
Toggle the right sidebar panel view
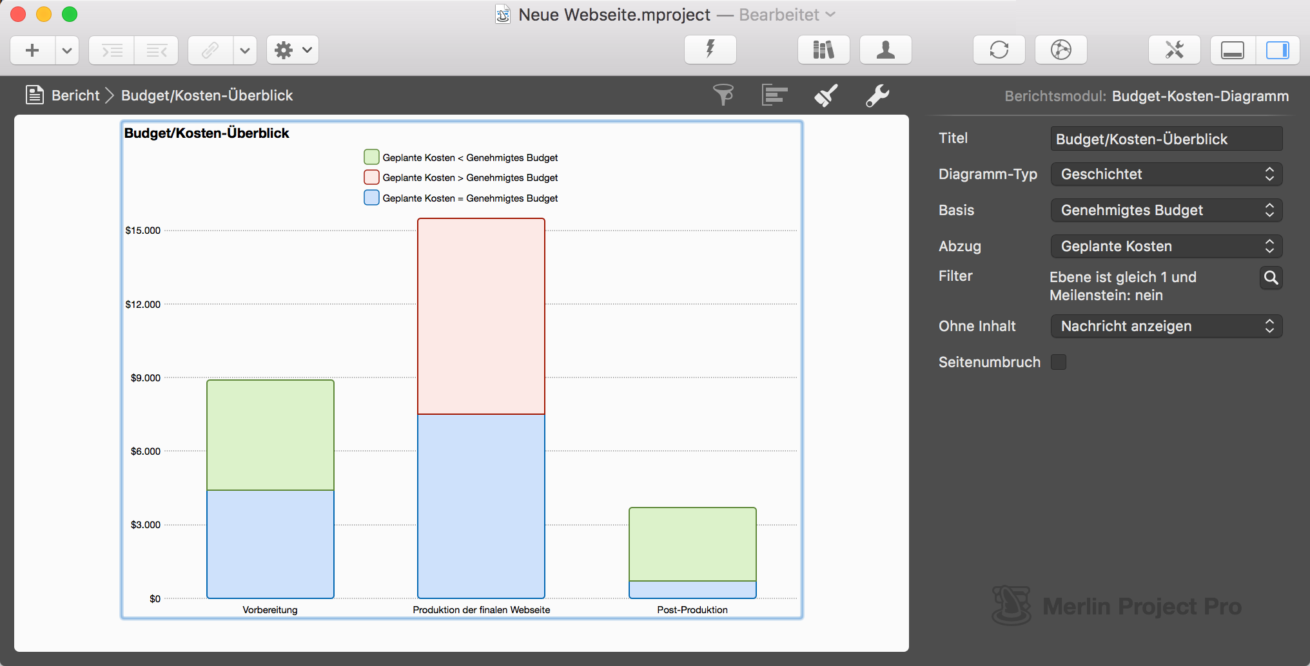1277,50
